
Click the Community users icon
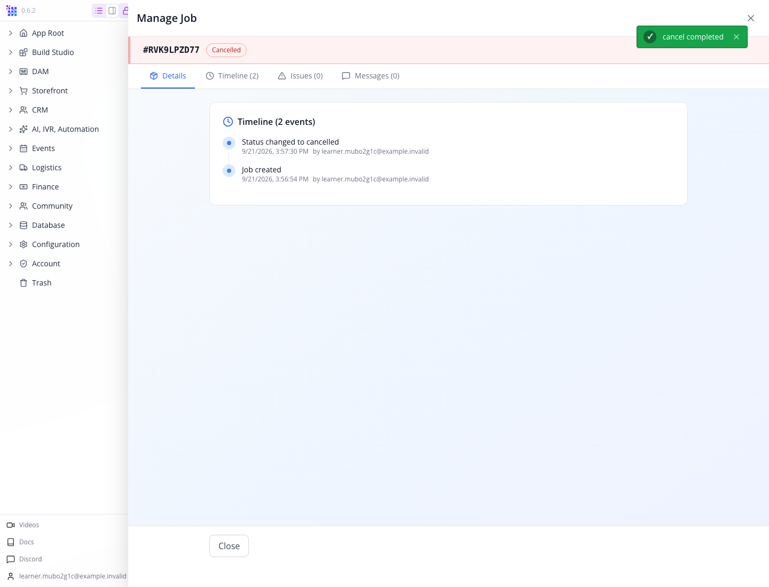point(23,206)
